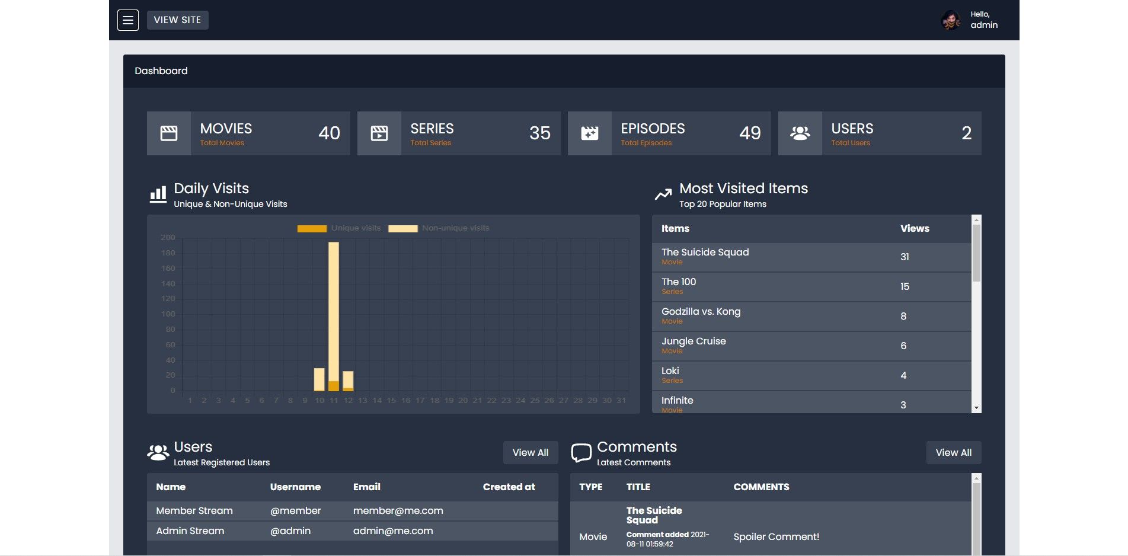Open the hamburger sidebar menu

click(128, 20)
